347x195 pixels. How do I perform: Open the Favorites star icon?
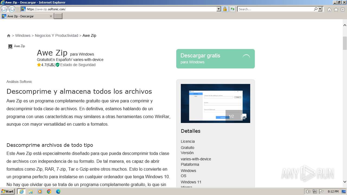(x=336, y=9)
